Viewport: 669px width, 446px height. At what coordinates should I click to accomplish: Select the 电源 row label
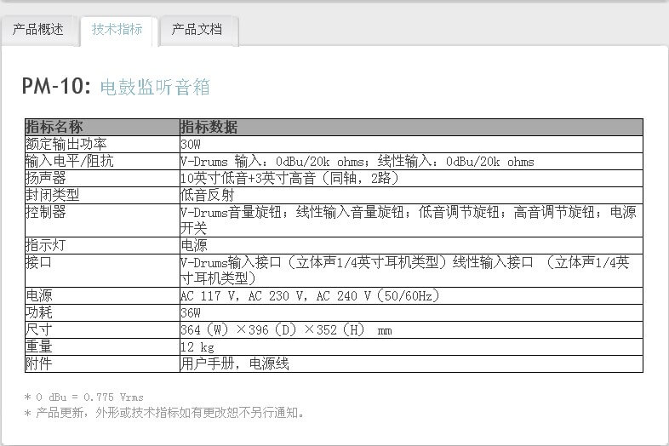(39, 295)
